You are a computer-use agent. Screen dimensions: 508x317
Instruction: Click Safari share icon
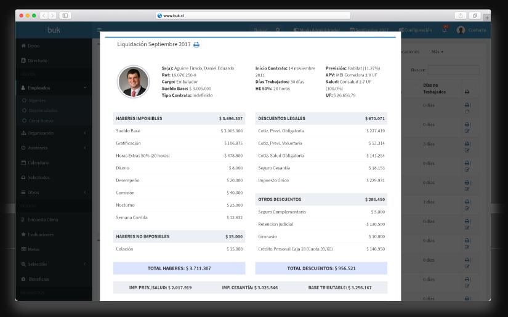[x=460, y=15]
